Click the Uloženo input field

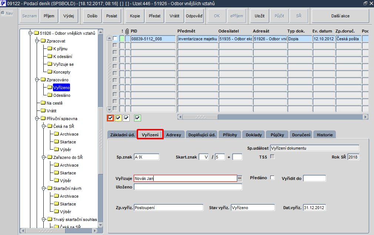[188, 187]
